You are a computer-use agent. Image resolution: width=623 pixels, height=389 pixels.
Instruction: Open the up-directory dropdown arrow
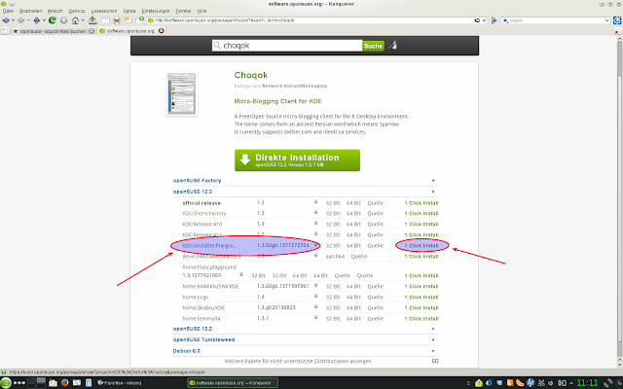[x=44, y=20]
